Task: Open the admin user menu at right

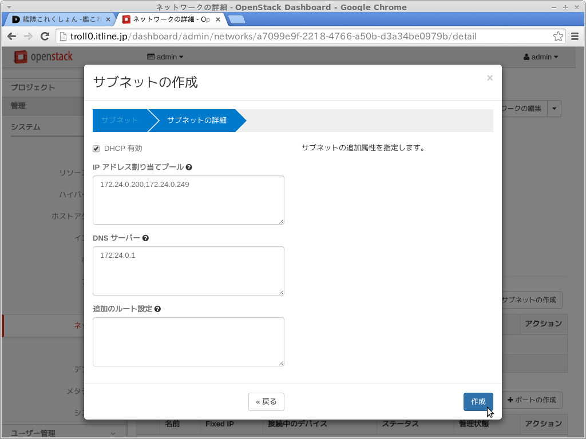Action: click(x=541, y=57)
